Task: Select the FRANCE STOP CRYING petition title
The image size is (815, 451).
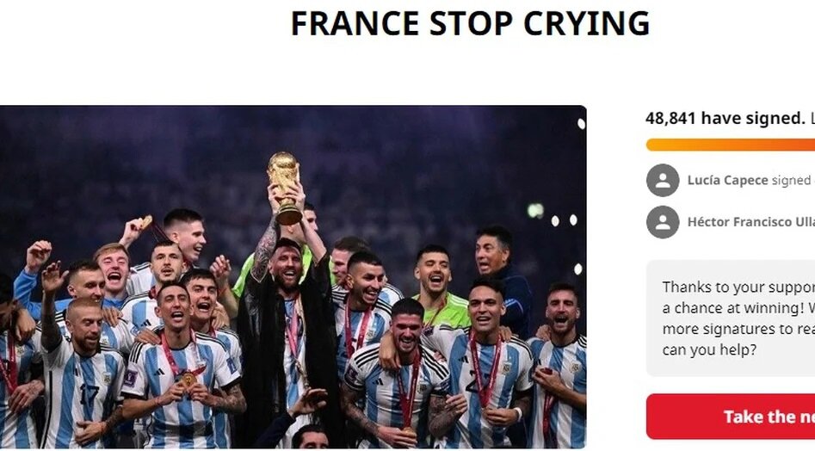Action: coord(470,23)
